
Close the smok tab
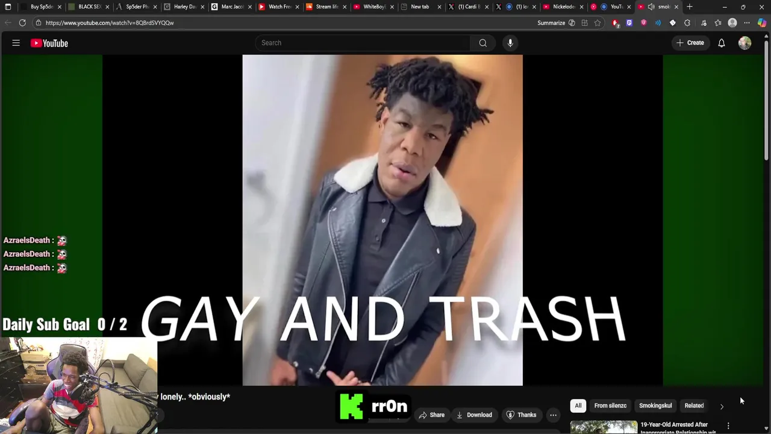[676, 7]
